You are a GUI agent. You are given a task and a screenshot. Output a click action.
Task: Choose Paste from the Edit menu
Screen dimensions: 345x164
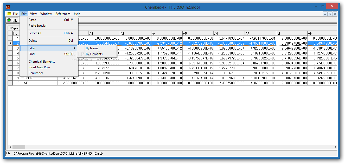49,20
